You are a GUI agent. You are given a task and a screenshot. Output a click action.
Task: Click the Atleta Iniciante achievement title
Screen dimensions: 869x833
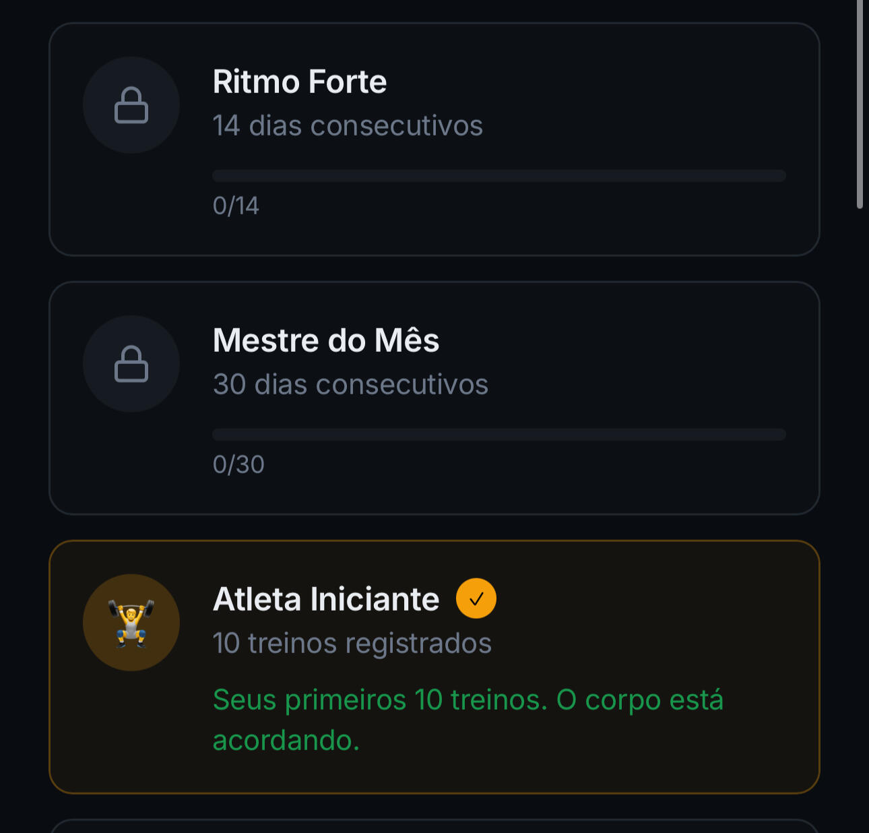[x=326, y=599]
